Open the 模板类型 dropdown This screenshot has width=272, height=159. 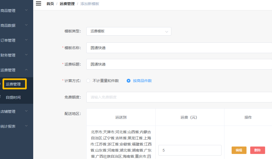tap(129, 31)
